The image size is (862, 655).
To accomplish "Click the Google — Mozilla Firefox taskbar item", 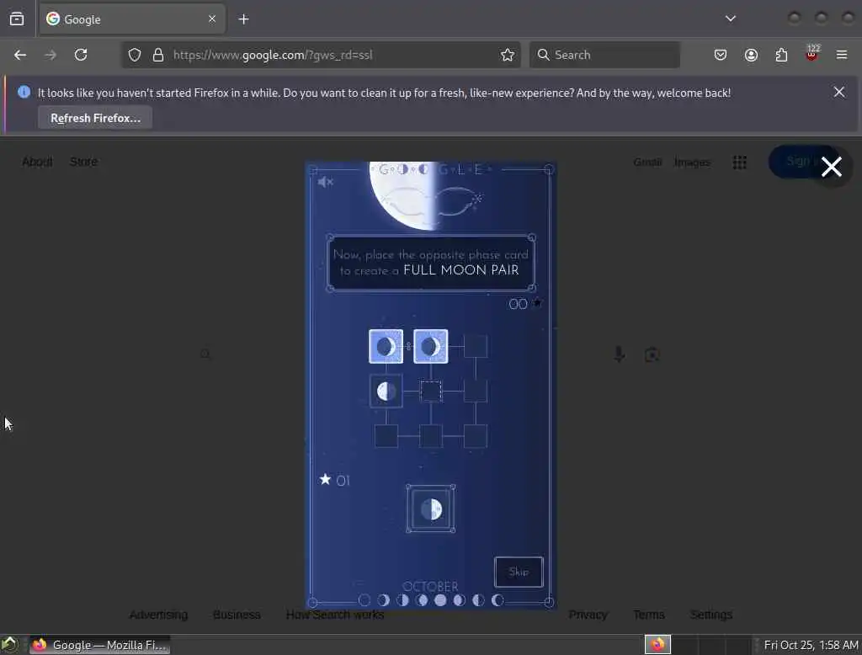I will click(99, 645).
